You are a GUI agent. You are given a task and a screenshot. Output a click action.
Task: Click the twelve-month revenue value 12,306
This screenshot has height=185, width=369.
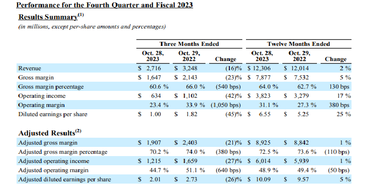tap(266, 68)
